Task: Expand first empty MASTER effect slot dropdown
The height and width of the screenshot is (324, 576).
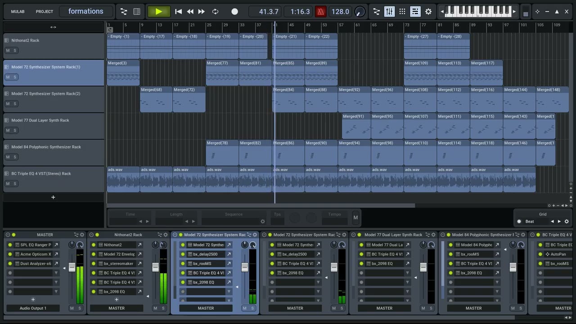Action: [56, 273]
